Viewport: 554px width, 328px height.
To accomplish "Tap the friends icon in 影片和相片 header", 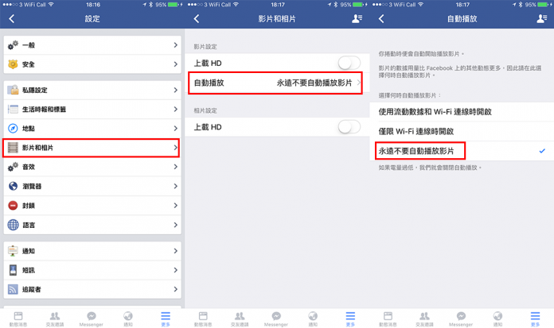I will tap(357, 19).
